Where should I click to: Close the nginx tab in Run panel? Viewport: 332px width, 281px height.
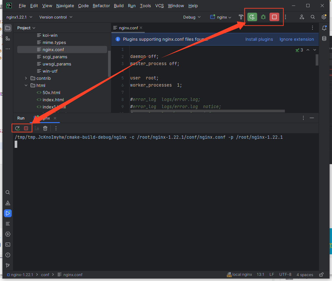click(55, 118)
